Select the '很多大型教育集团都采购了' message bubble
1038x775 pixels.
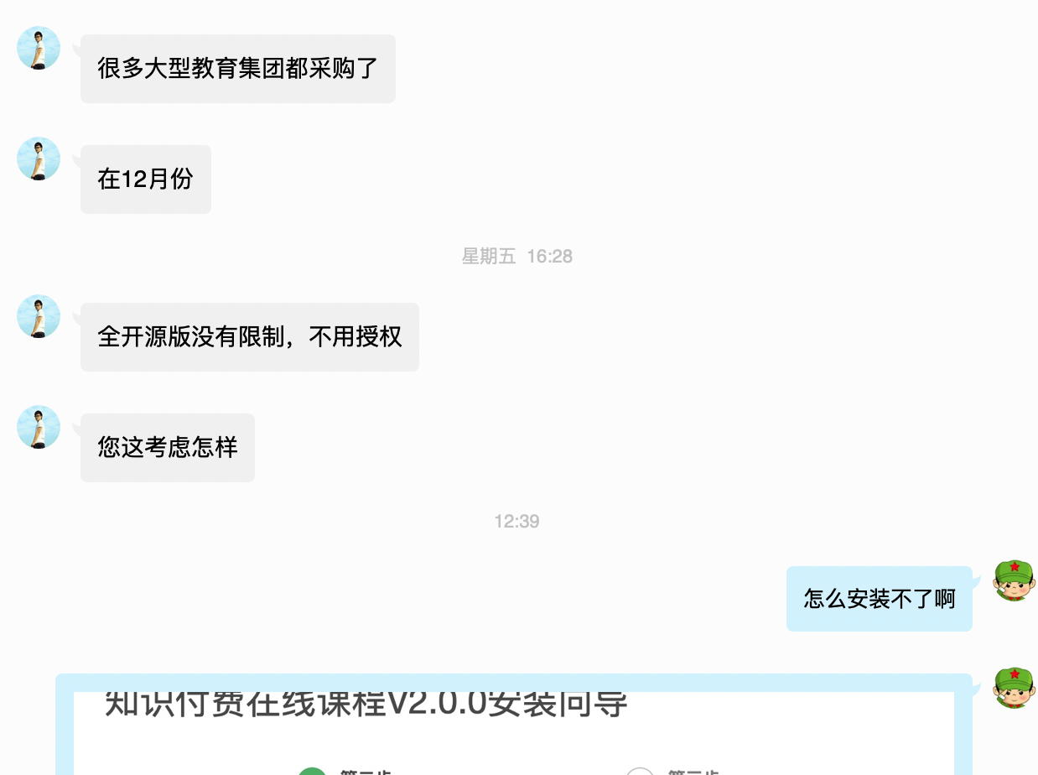238,69
